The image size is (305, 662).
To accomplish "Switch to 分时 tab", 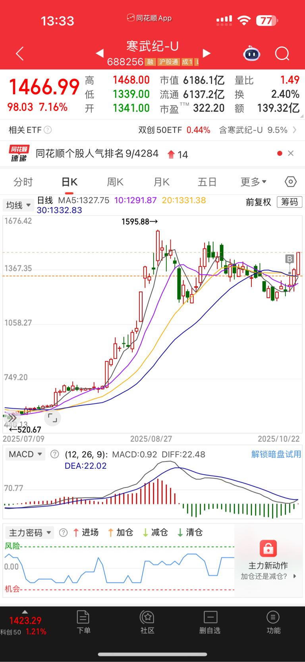I will tap(23, 182).
